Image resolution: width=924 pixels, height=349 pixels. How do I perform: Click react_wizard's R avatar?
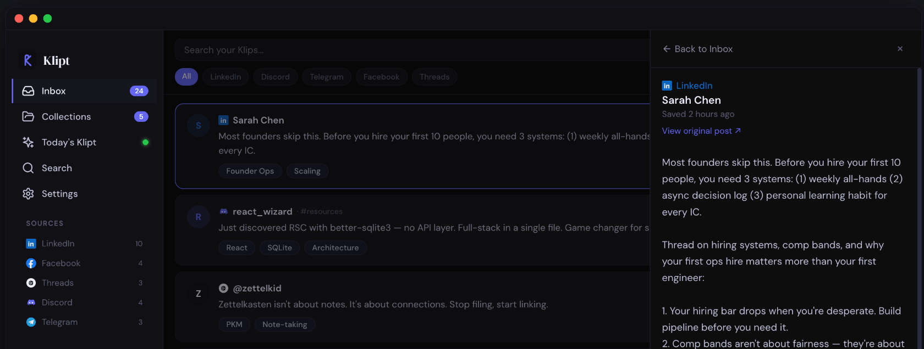(x=199, y=217)
